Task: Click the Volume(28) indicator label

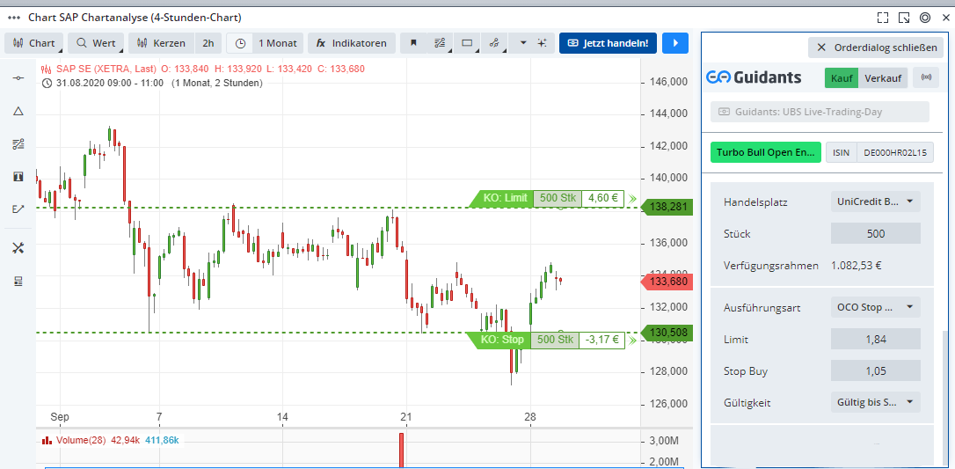Action: [x=81, y=440]
